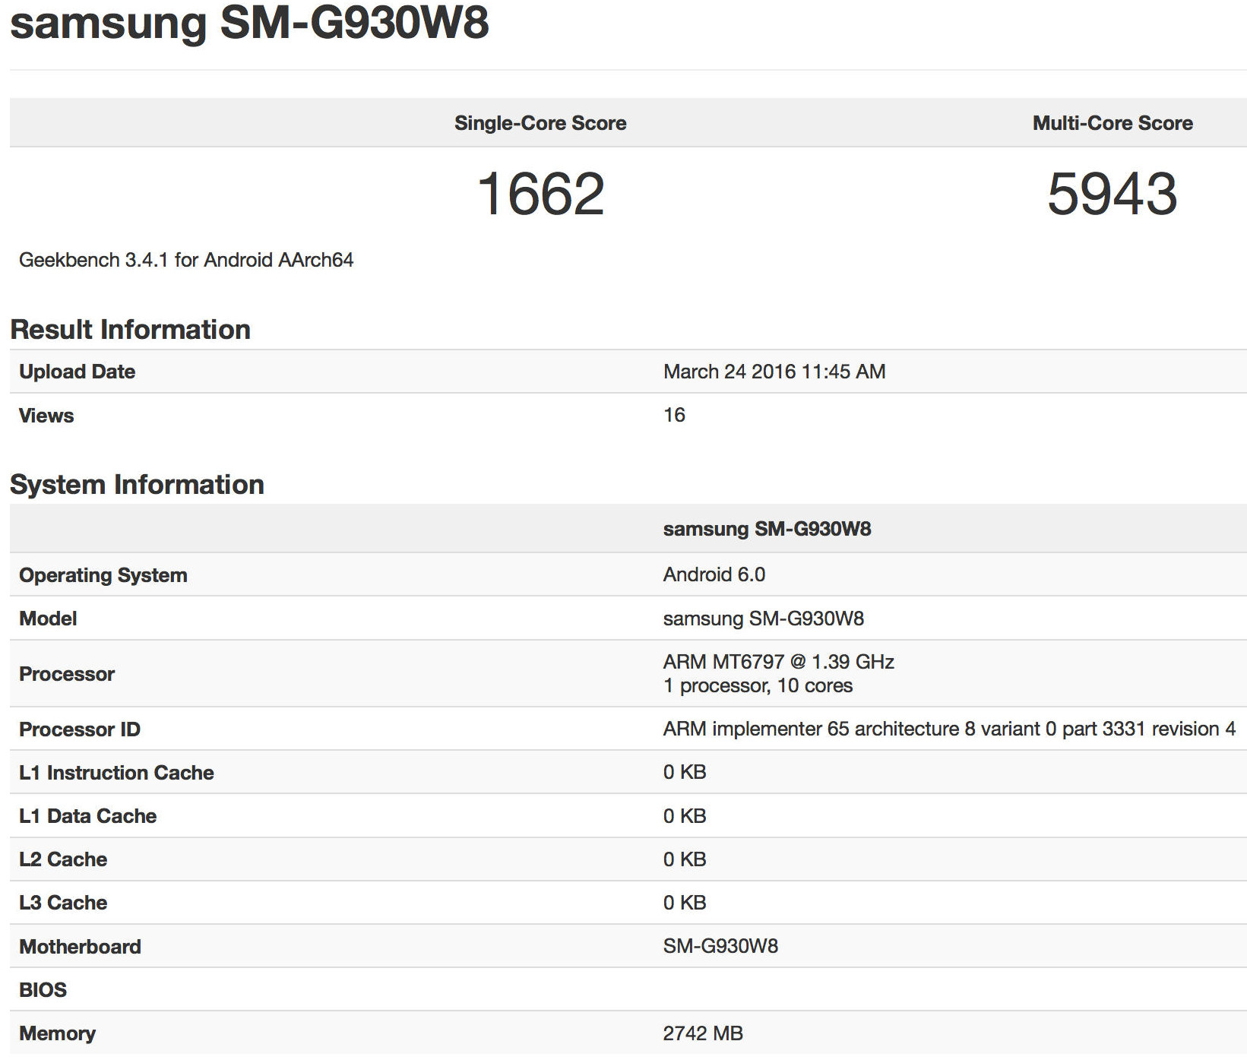
Task: Select the page title "samsung SM-G930W8"
Action: pyautogui.click(x=249, y=23)
